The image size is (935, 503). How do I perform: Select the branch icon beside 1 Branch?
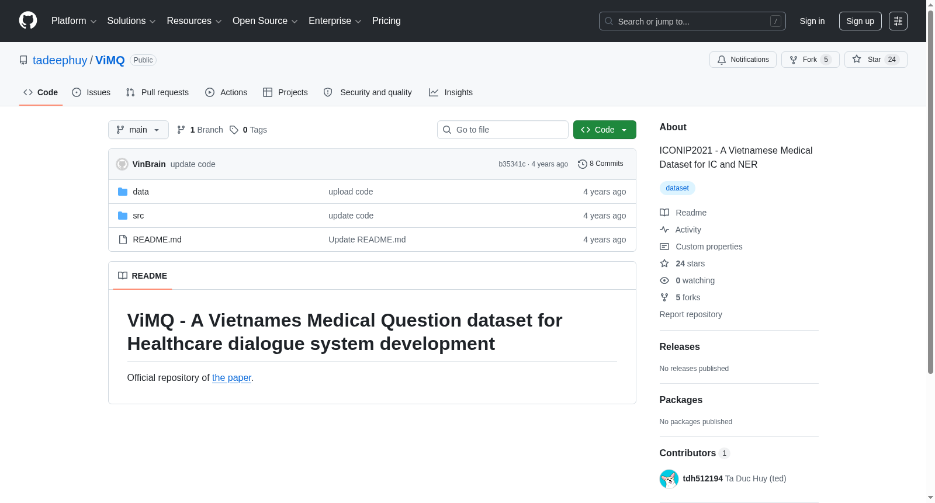(x=181, y=130)
